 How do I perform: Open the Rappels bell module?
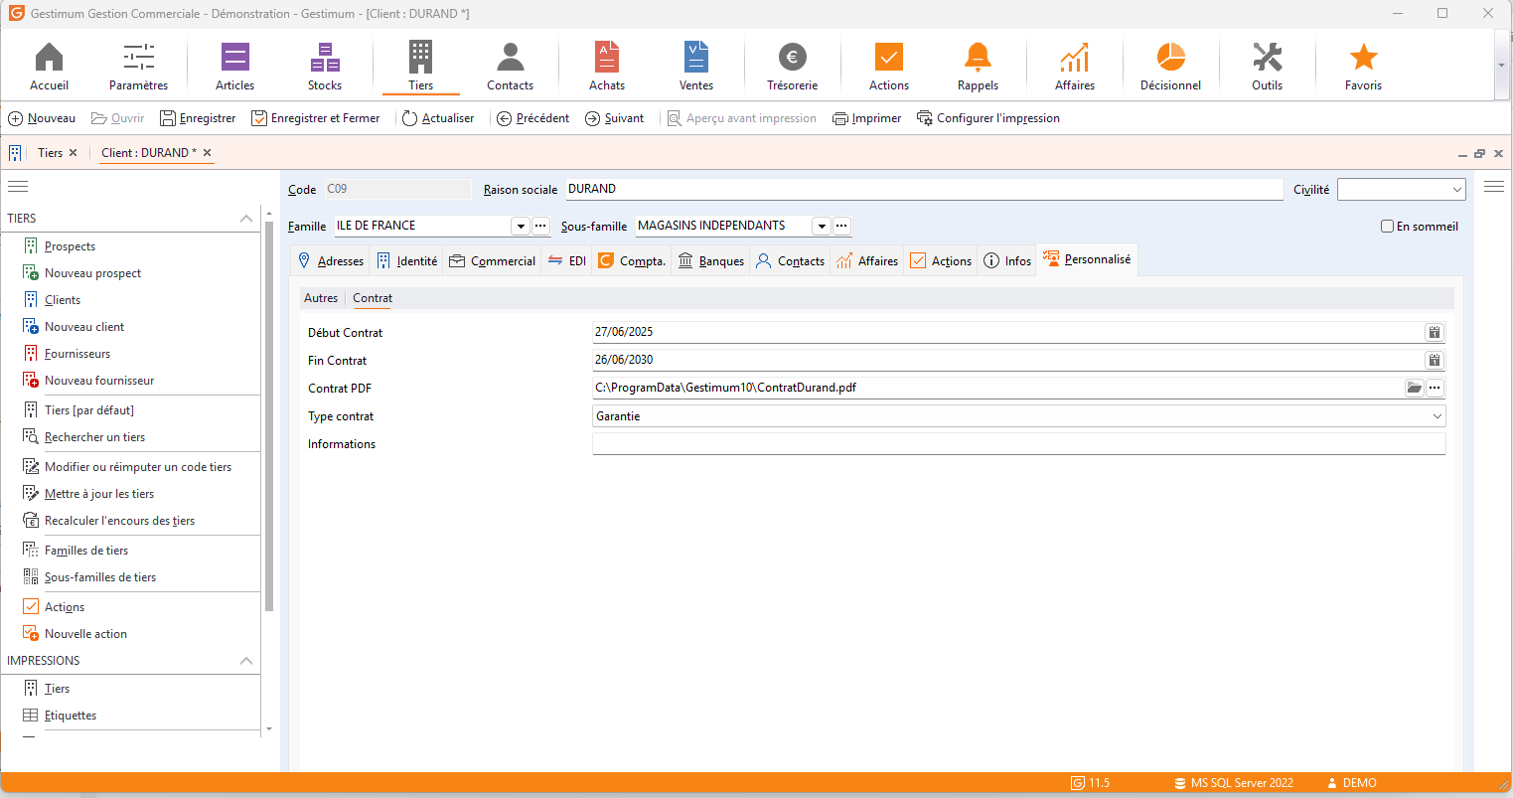[978, 67]
